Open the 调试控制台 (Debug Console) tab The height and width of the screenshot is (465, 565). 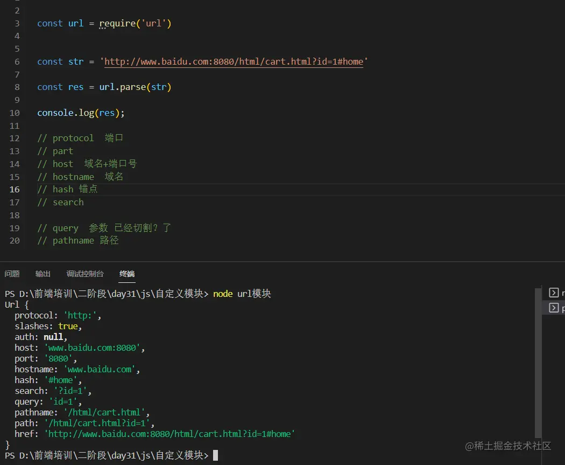click(x=84, y=274)
